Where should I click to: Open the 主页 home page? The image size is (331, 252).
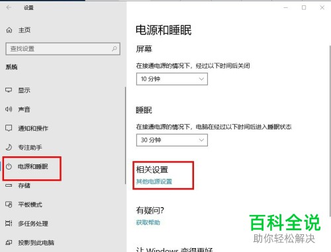point(24,30)
